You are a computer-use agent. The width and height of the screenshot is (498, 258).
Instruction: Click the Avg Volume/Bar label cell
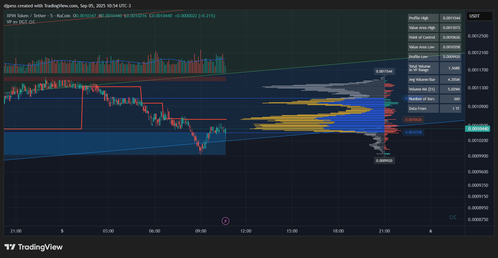[x=423, y=79]
